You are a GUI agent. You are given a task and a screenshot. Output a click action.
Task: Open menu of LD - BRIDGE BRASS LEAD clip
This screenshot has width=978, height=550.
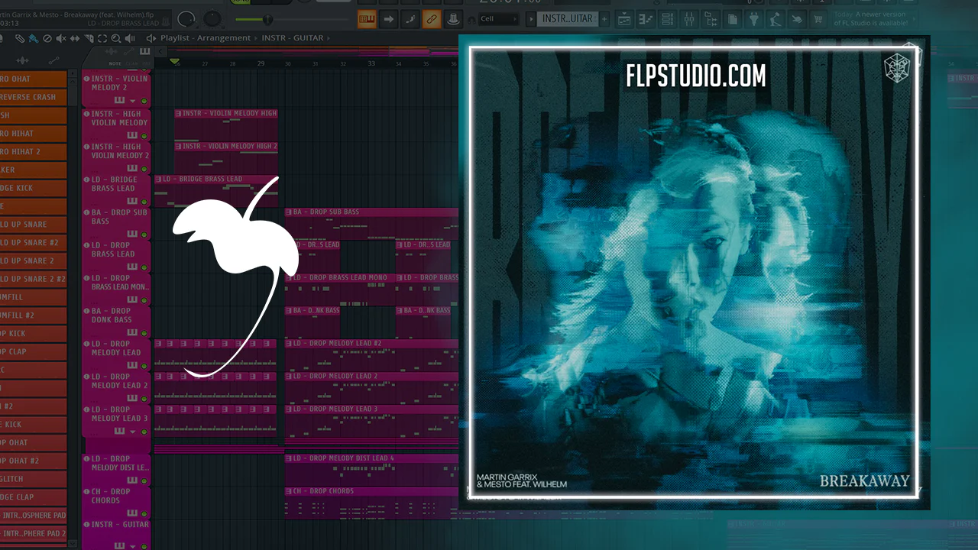(x=158, y=180)
